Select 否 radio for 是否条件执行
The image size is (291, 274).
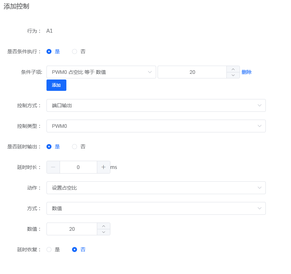(x=74, y=51)
